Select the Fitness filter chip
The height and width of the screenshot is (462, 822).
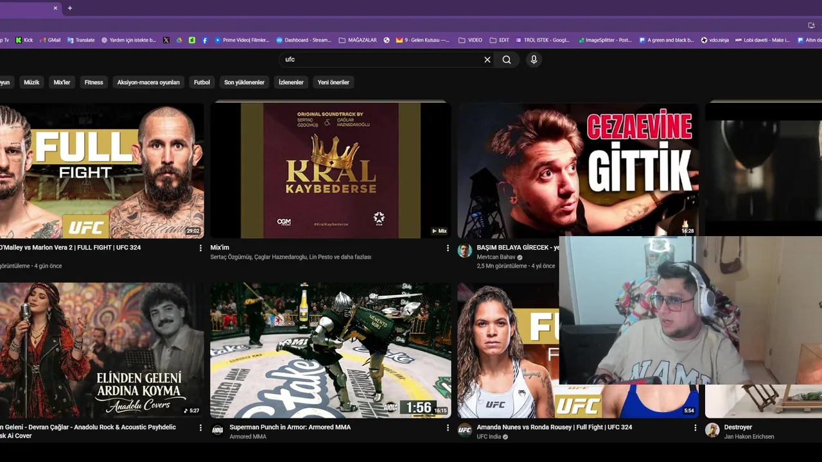coord(94,82)
